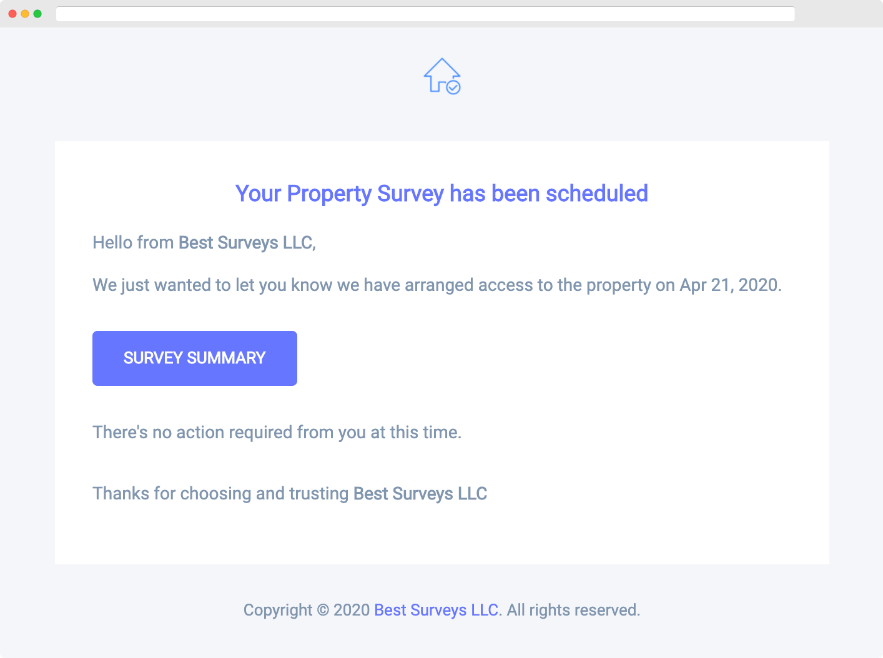This screenshot has width=883, height=658.
Task: Click the house logo icon
Action: click(440, 74)
